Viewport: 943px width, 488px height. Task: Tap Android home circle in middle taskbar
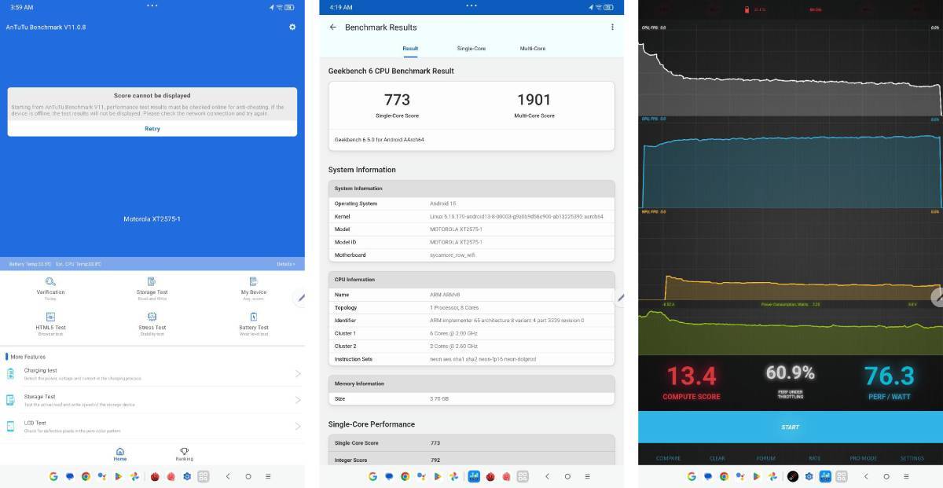pyautogui.click(x=567, y=476)
